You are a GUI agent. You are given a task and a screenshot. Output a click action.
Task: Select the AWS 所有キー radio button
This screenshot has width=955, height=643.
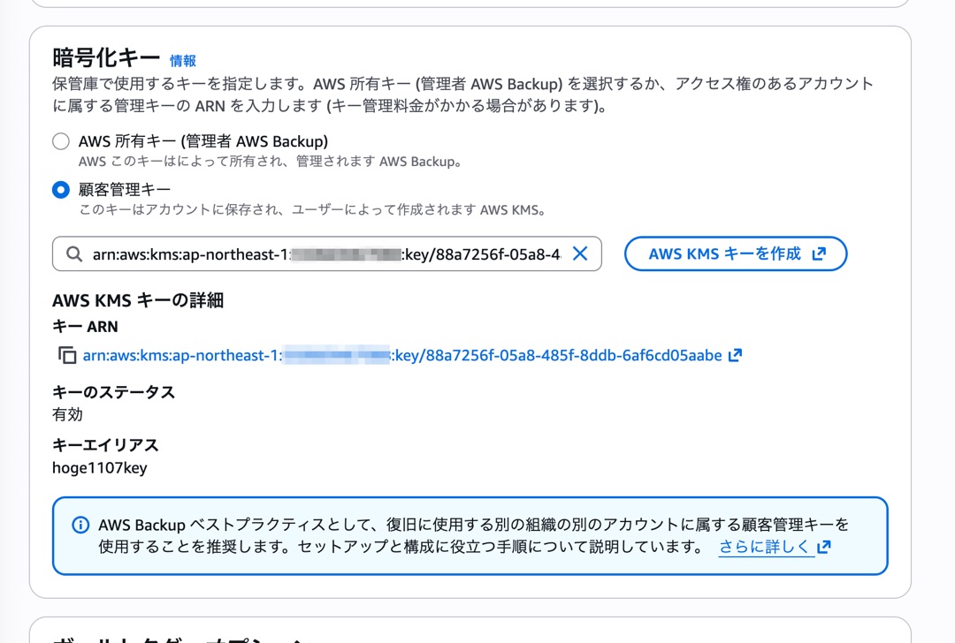(x=59, y=140)
